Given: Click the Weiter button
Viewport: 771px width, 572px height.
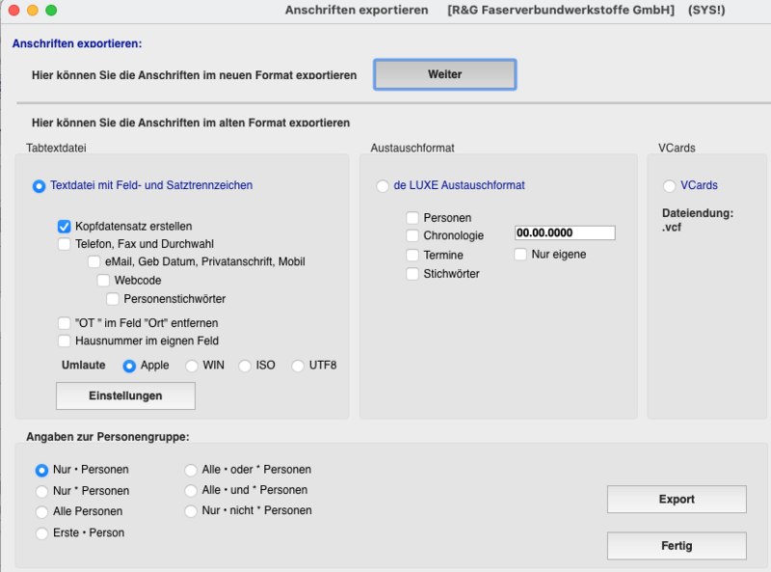Looking at the screenshot, I should [444, 74].
